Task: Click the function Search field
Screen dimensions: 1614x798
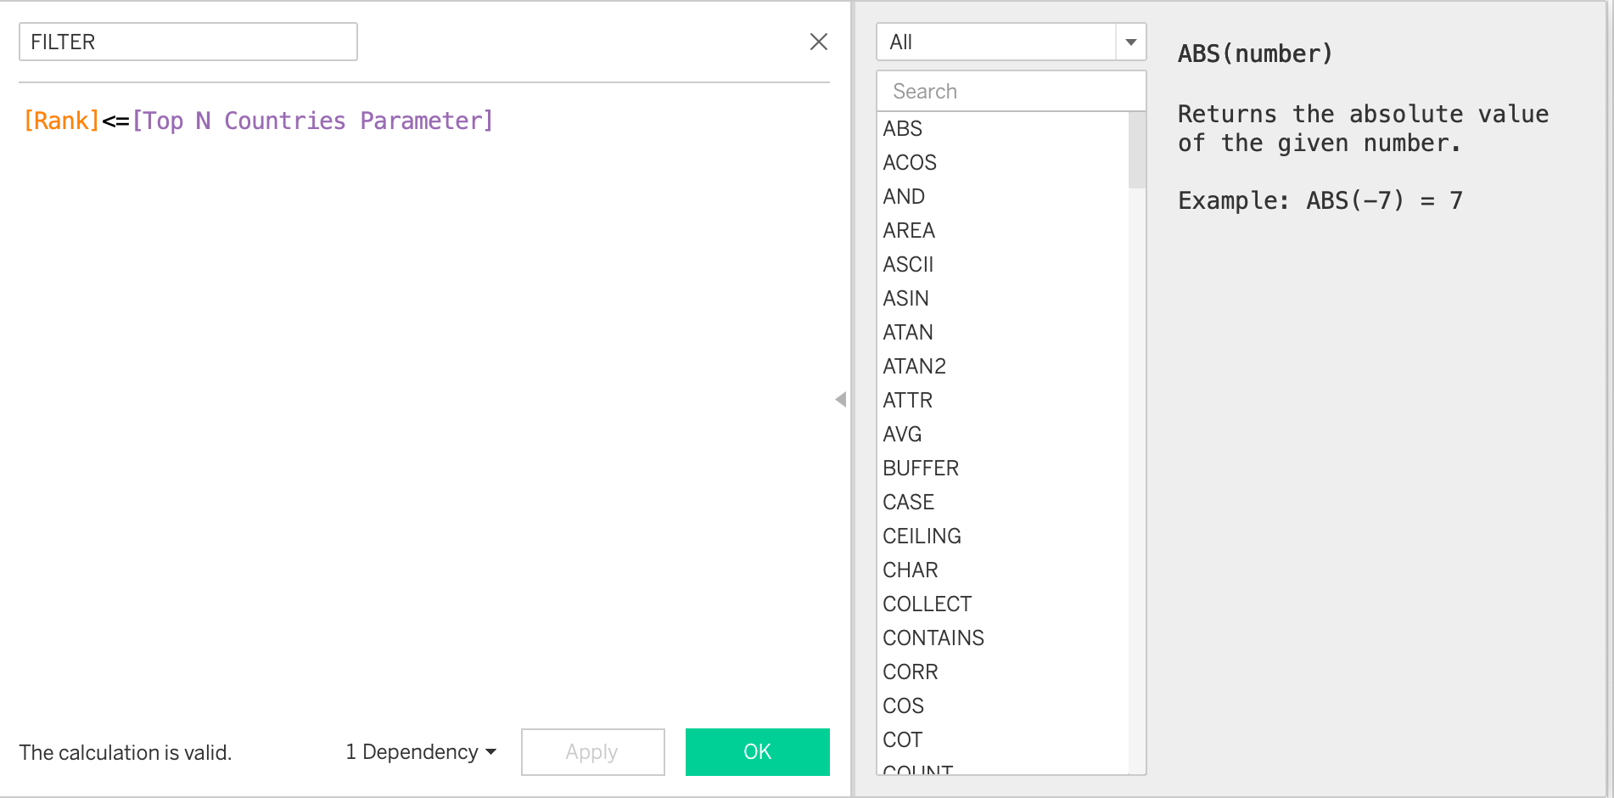Action: (x=1010, y=91)
